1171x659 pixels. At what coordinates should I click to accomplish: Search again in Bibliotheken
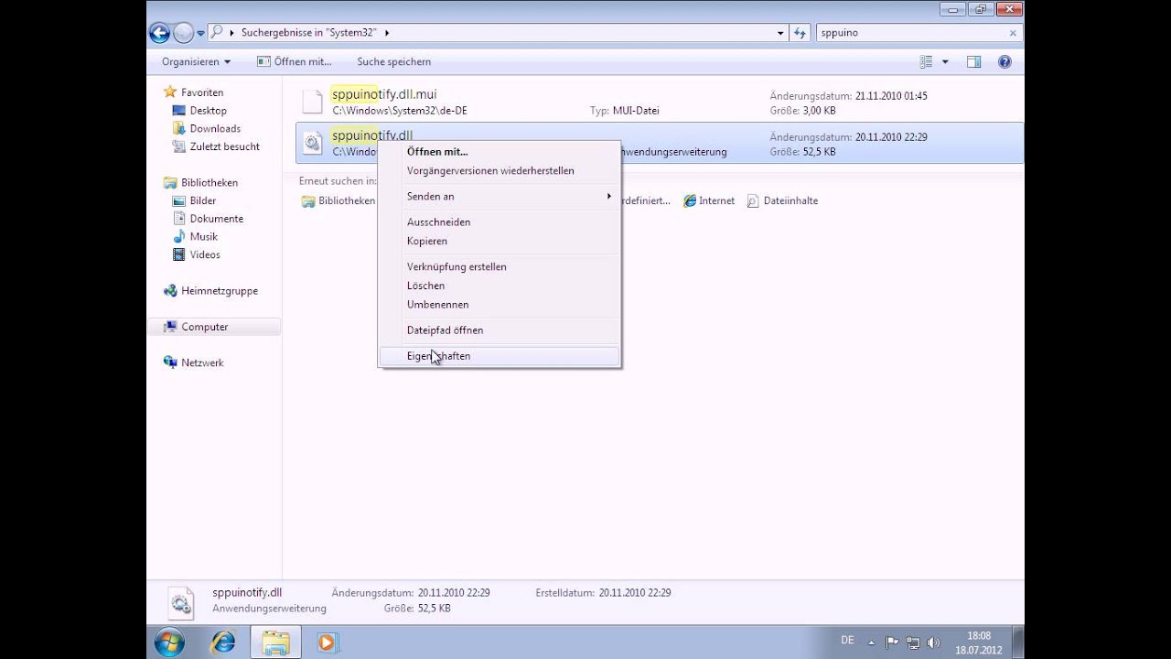pyautogui.click(x=338, y=200)
